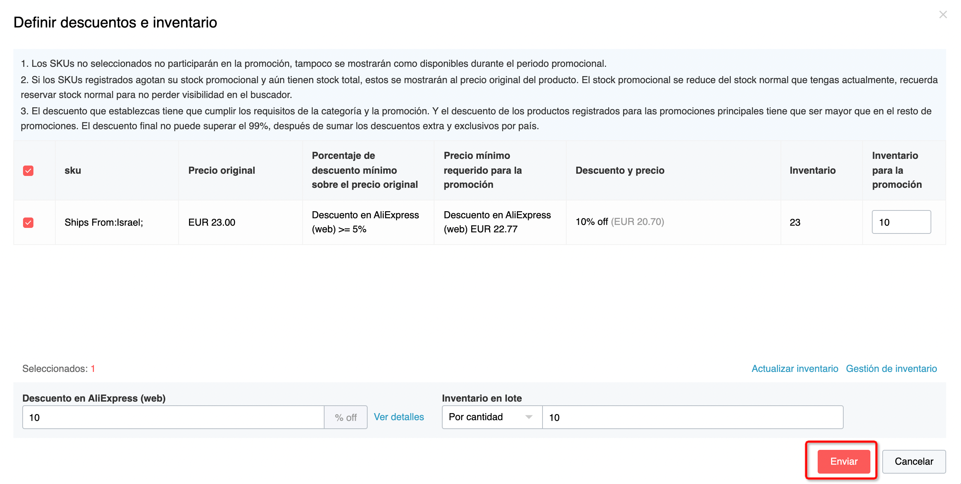The height and width of the screenshot is (484, 961).
Task: Click the Porcentaje de descuento mínimo header
Action: [x=365, y=170]
